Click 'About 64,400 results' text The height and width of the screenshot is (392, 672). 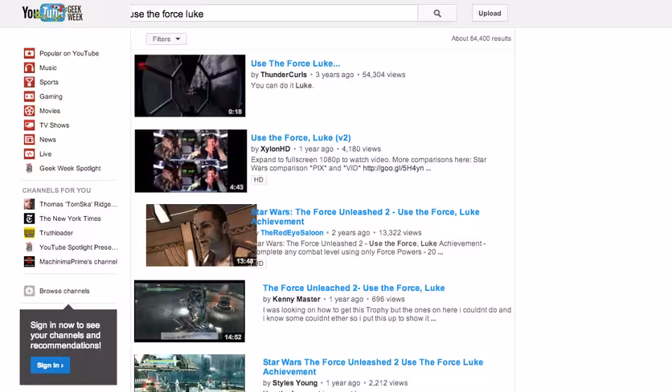click(481, 39)
